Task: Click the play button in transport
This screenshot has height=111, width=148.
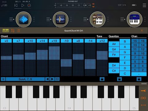Action: 23,5
